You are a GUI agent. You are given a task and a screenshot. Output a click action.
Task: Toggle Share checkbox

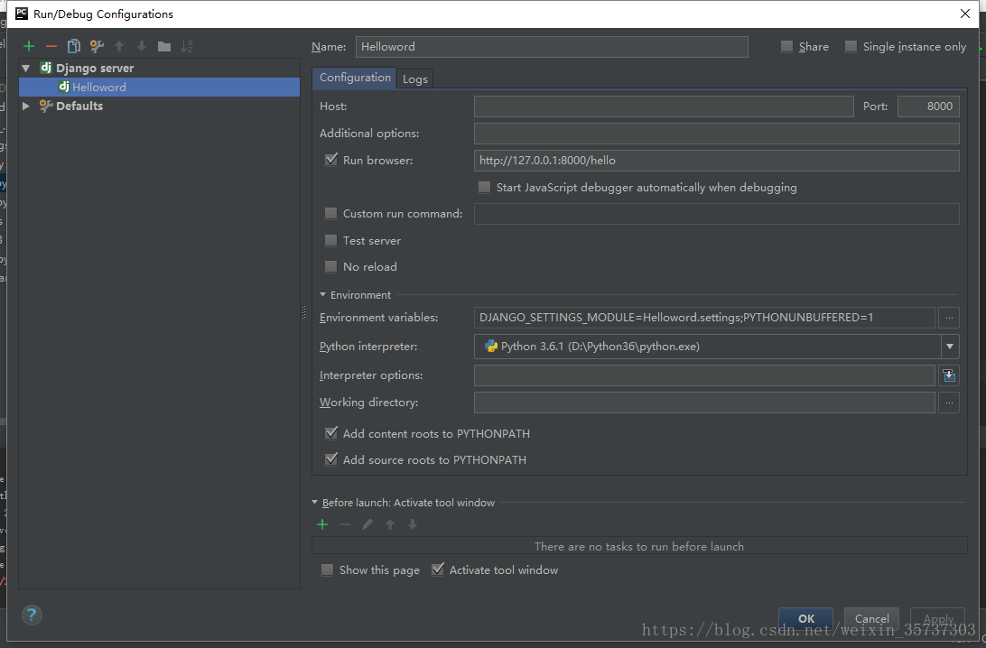(786, 47)
